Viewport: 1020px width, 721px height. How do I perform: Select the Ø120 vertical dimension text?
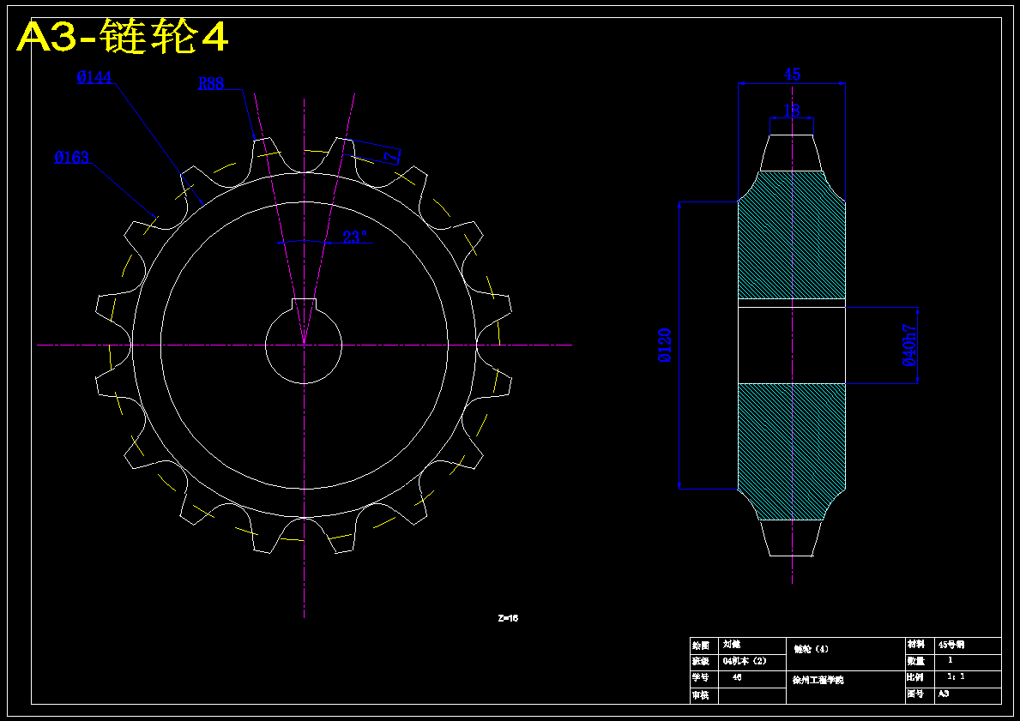[x=665, y=345]
